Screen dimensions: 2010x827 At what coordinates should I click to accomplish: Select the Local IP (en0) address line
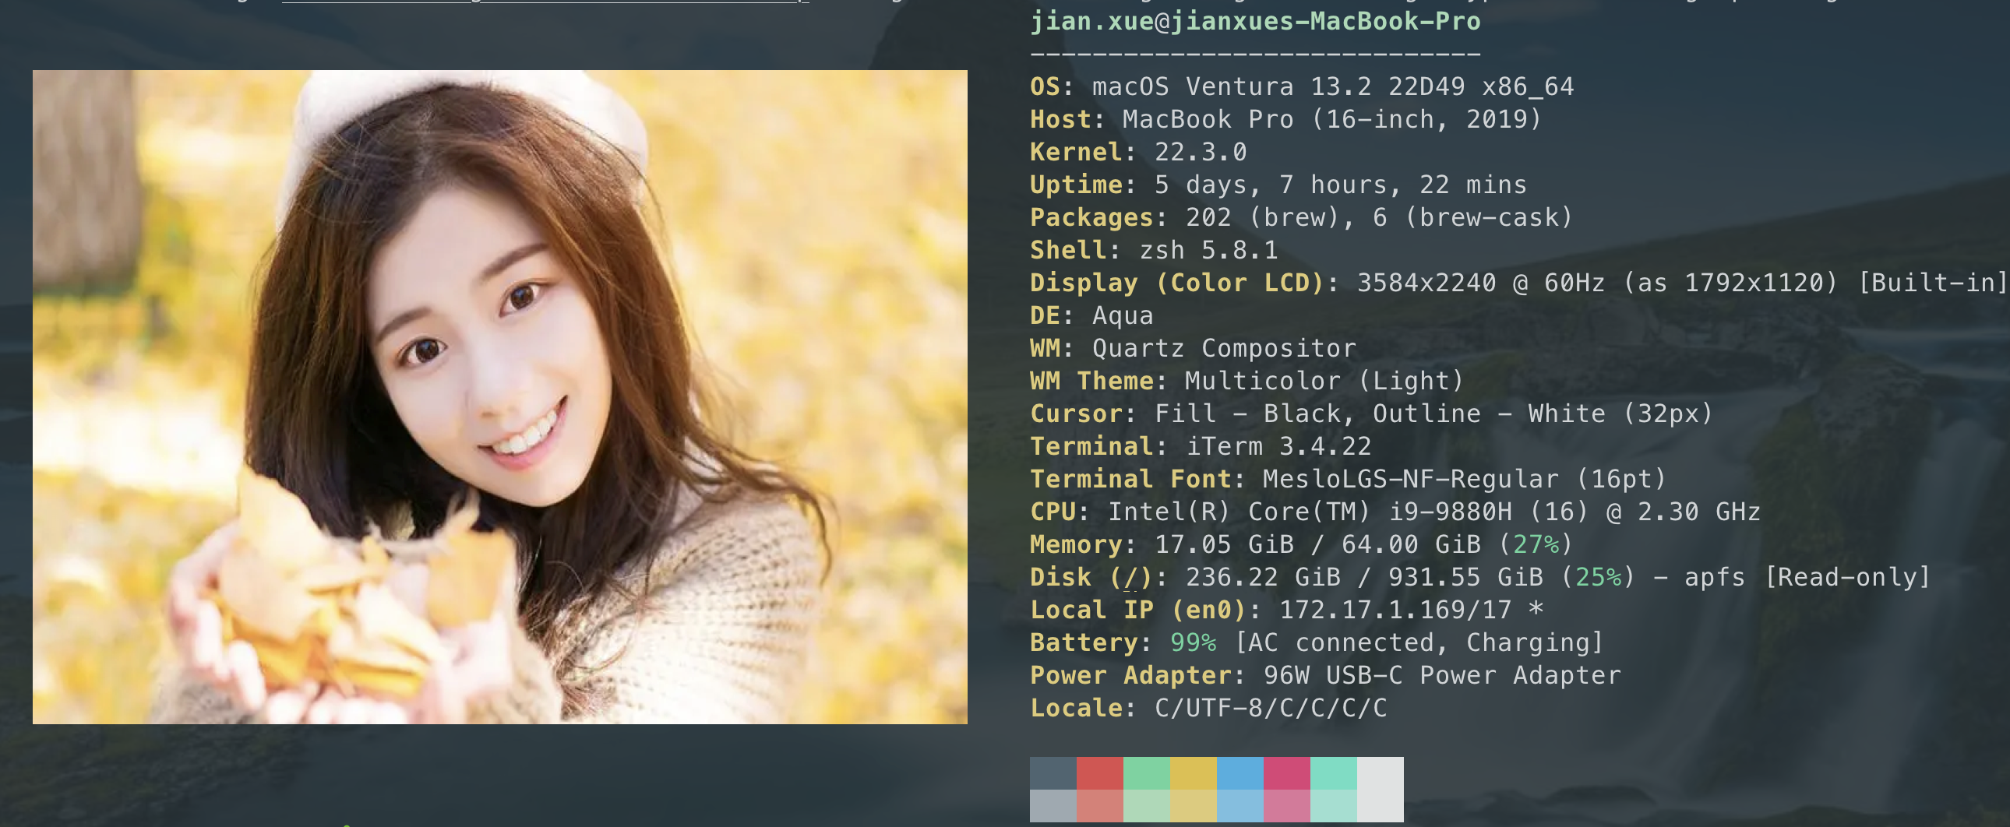[x=1286, y=611]
